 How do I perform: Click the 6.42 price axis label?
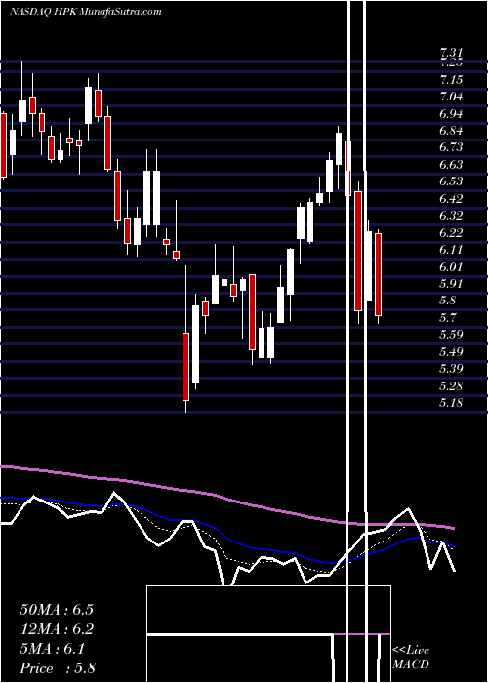pyautogui.click(x=451, y=199)
